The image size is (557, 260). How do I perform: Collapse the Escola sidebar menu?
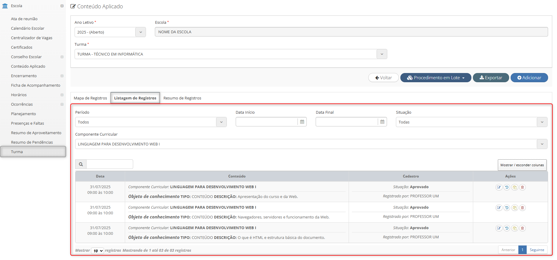(62, 6)
